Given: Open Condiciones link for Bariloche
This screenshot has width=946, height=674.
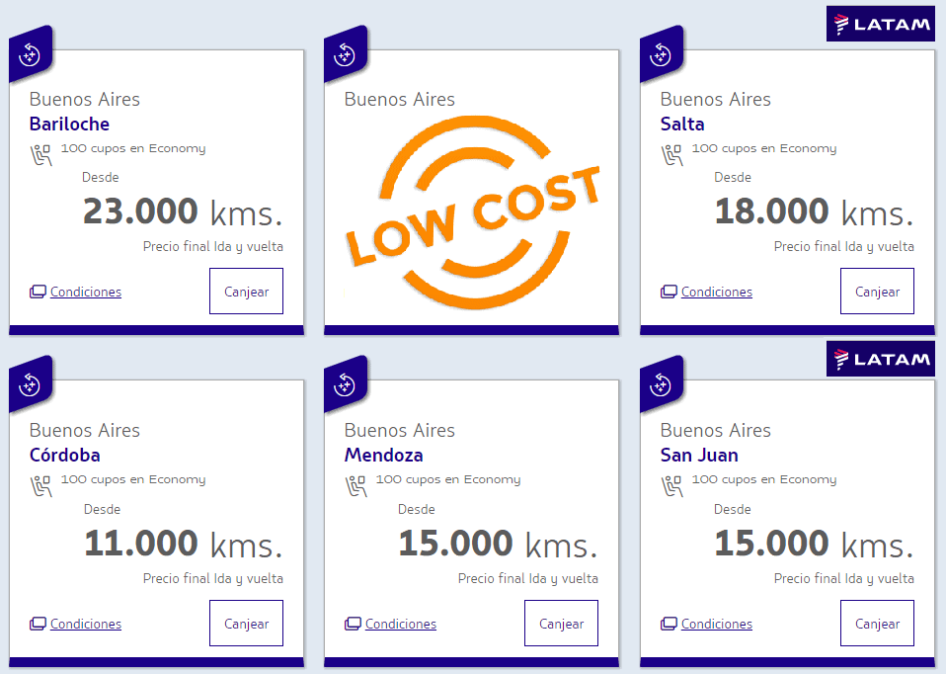Looking at the screenshot, I should pyautogui.click(x=86, y=292).
